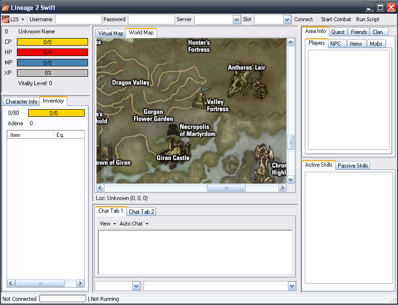Switch to the Virtual Map tab
Viewport: 398px width, 305px height.
(x=111, y=33)
